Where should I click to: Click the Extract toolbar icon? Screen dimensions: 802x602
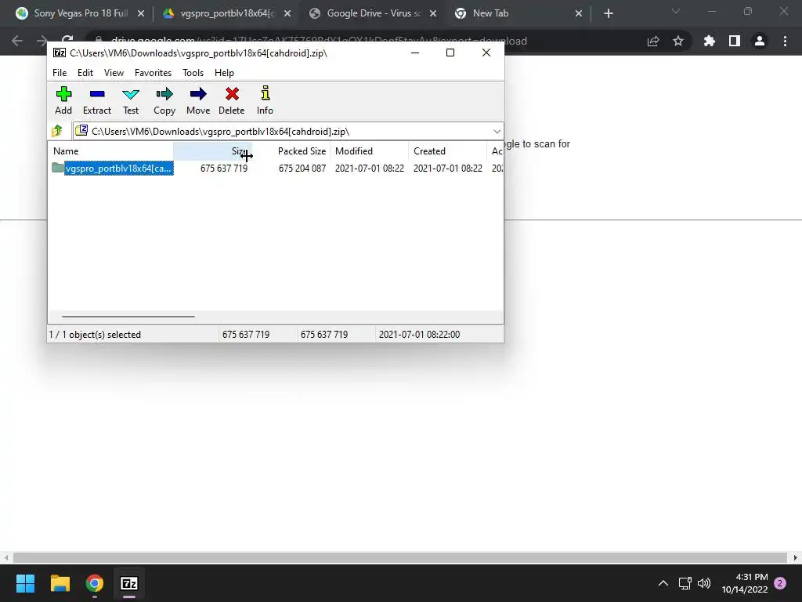point(96,100)
